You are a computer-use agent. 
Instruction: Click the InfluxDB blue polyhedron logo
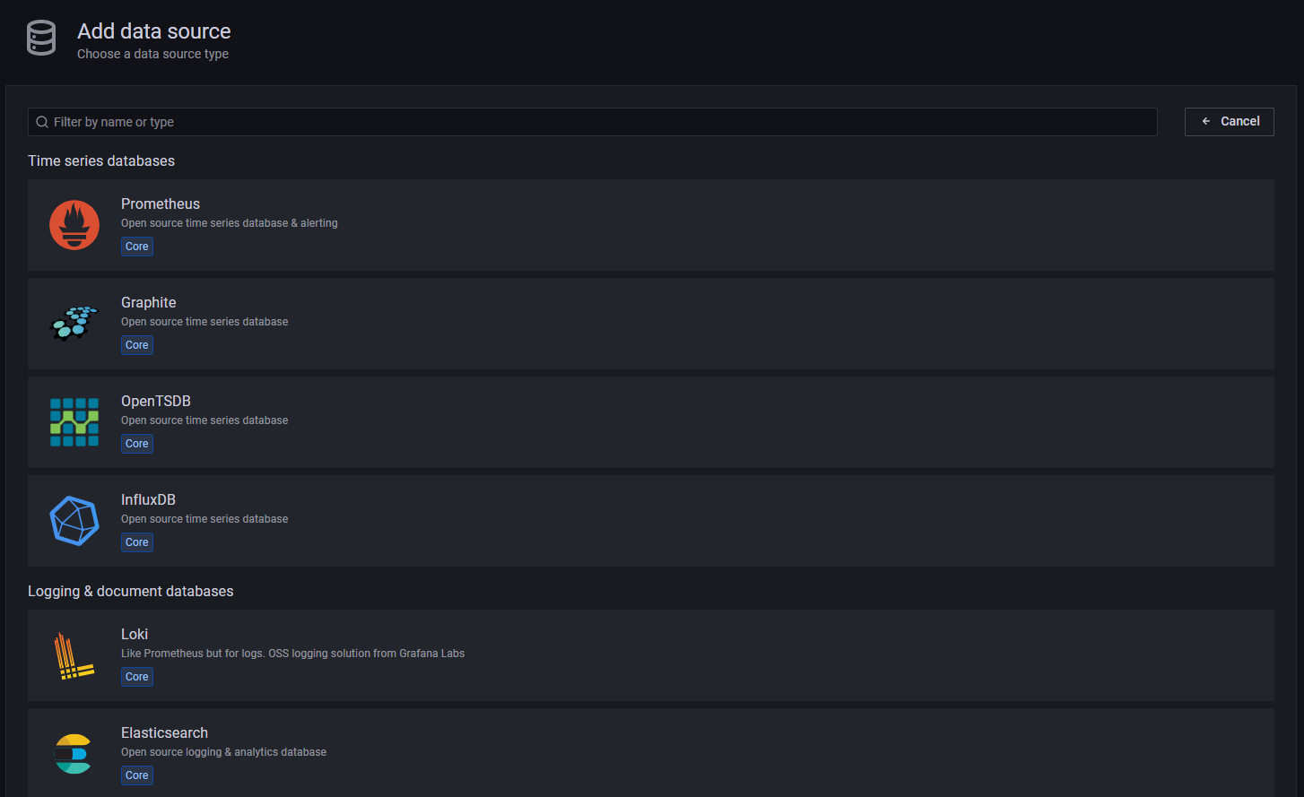coord(74,521)
